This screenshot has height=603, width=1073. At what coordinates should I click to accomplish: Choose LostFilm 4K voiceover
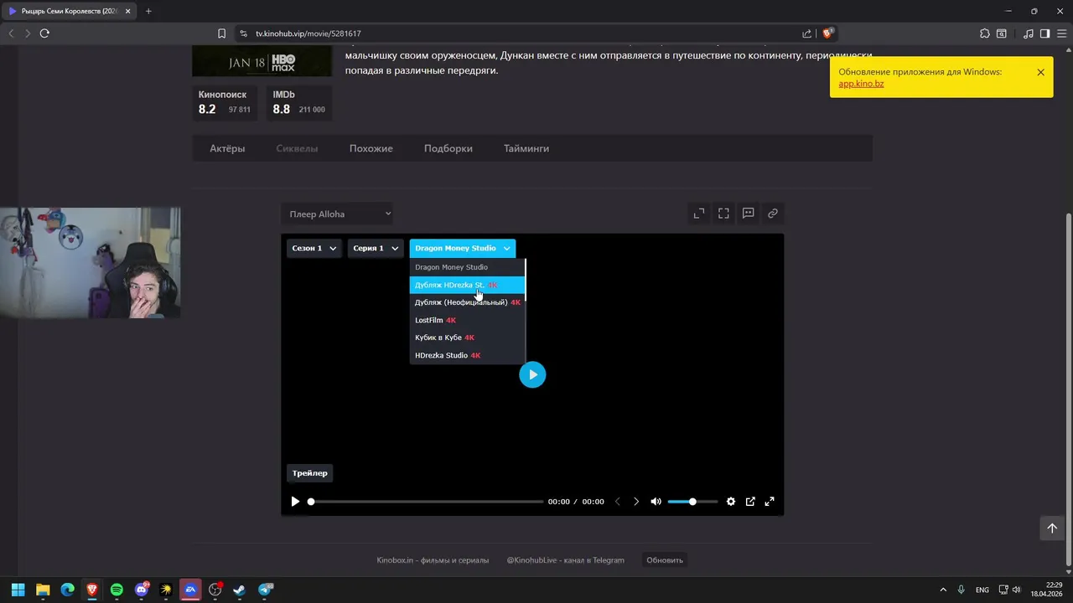click(x=467, y=320)
